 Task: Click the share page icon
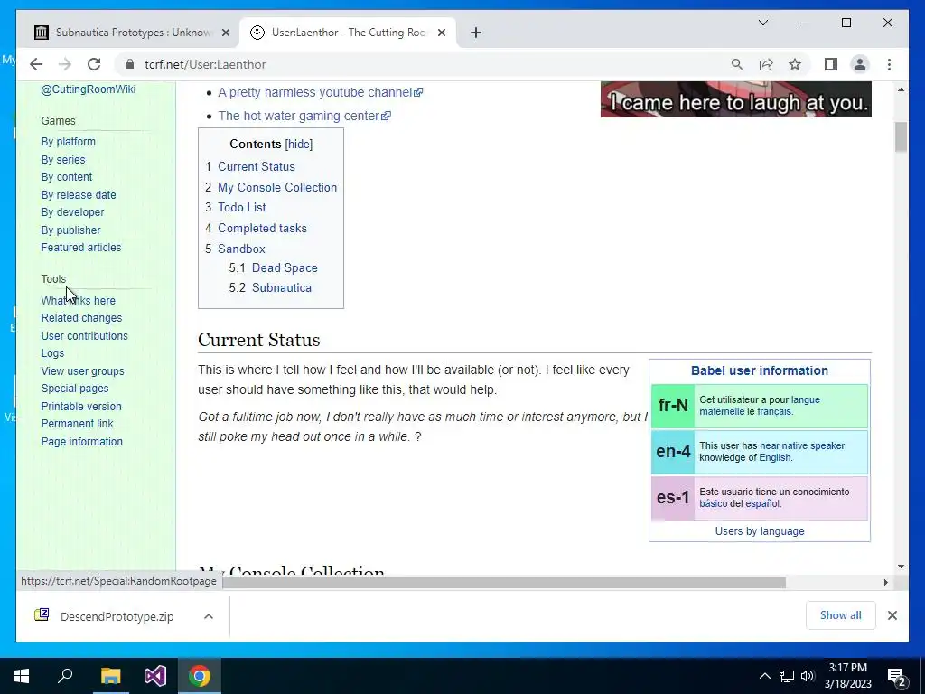766,64
